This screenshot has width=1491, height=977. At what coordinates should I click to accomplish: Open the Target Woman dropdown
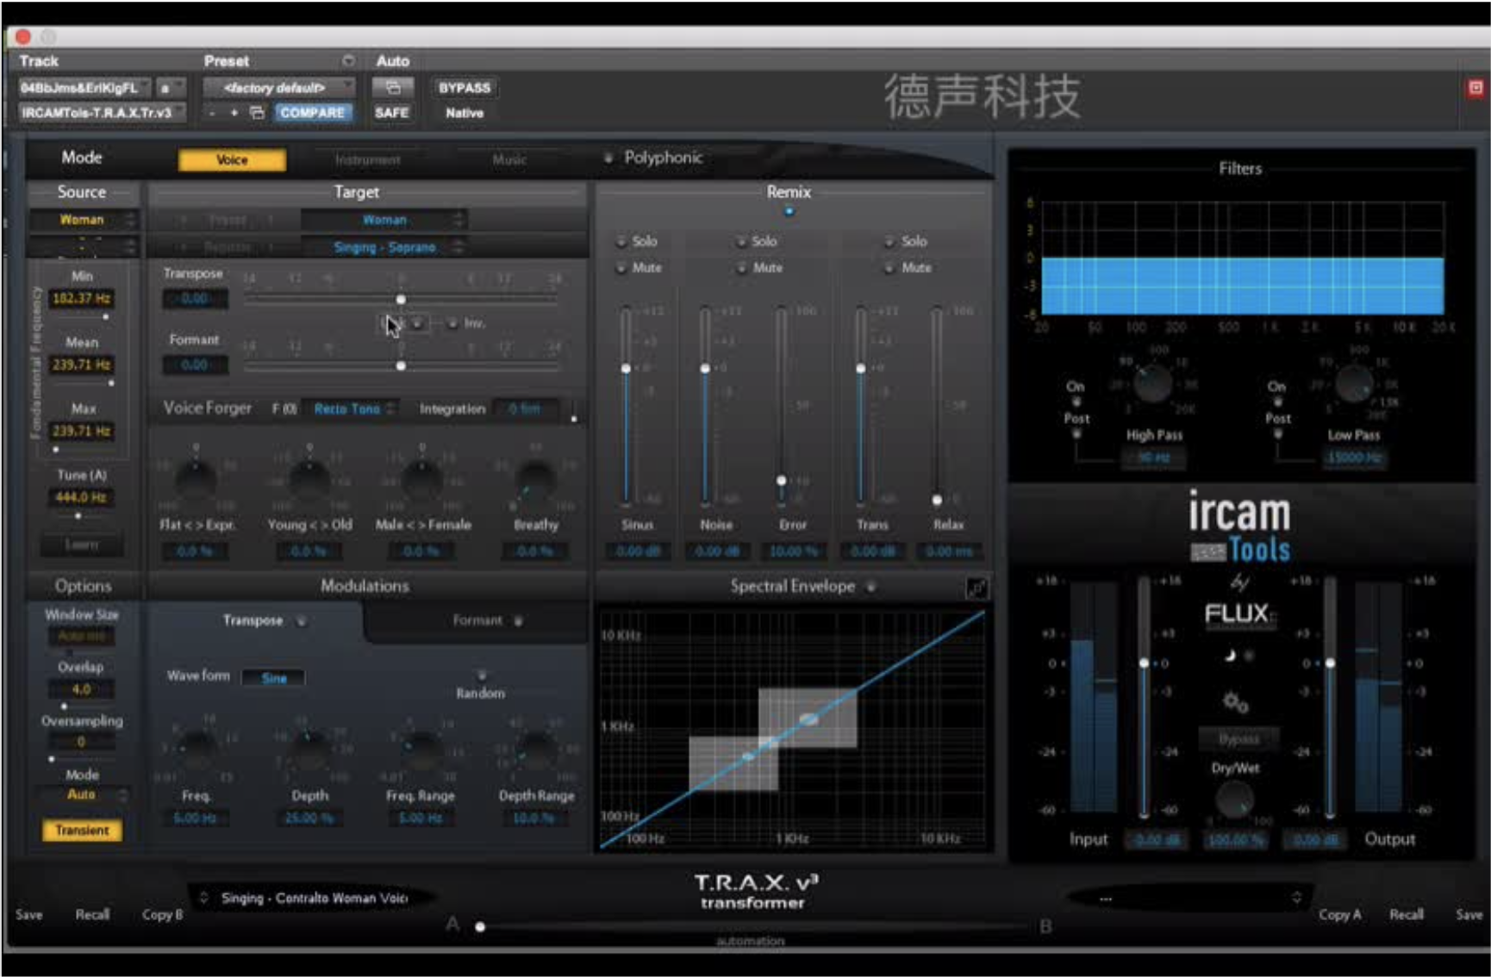pyautogui.click(x=384, y=220)
